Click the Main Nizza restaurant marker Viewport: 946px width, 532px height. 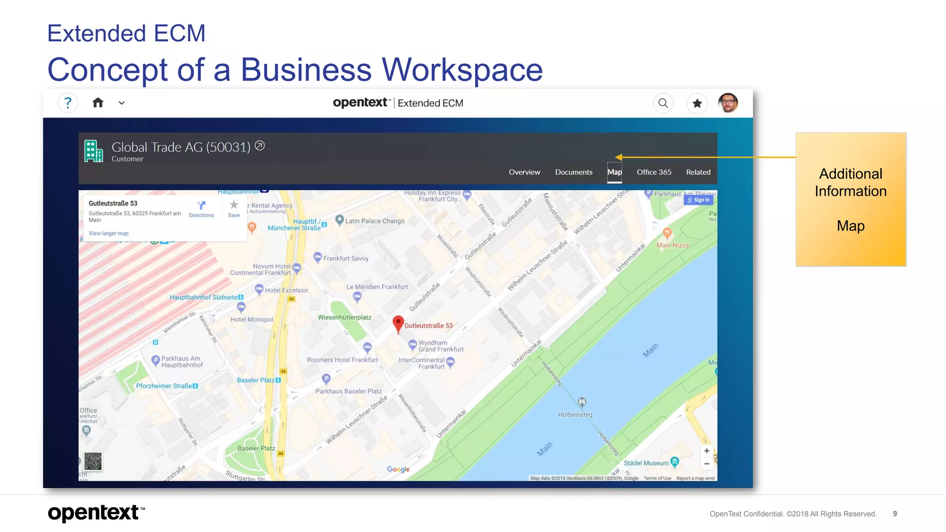[x=667, y=233]
